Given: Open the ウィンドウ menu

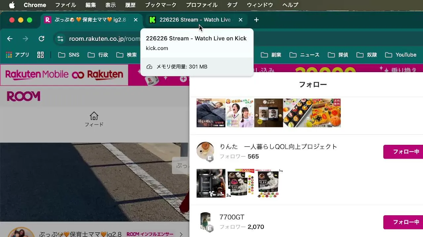Looking at the screenshot, I should point(260,5).
